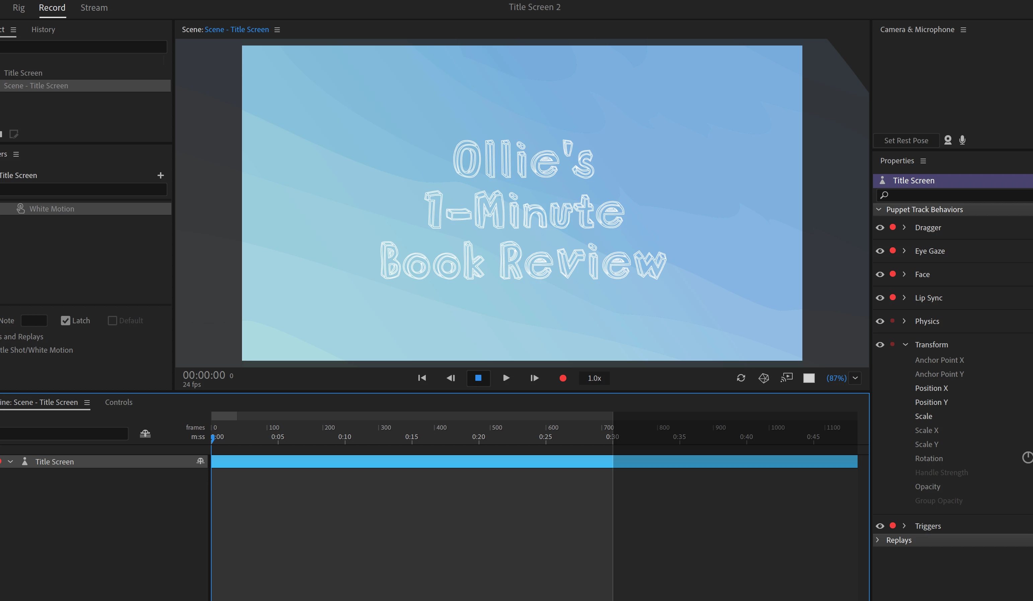This screenshot has width=1033, height=601.
Task: Click the red Record button
Action: [563, 378]
